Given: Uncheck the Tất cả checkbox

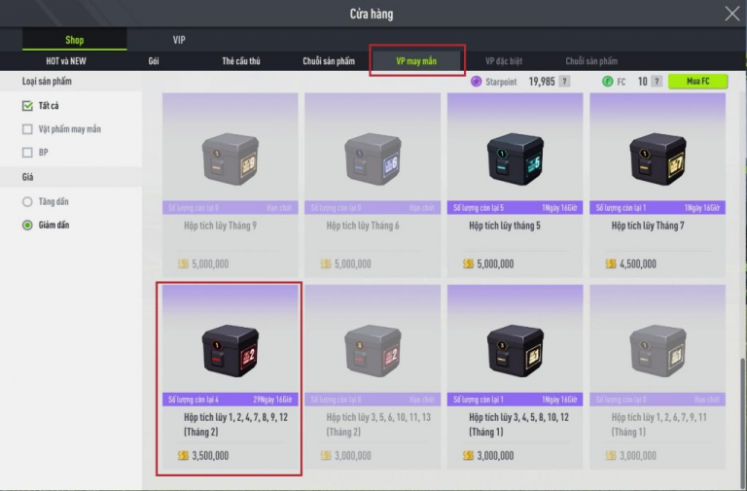Looking at the screenshot, I should 27,106.
